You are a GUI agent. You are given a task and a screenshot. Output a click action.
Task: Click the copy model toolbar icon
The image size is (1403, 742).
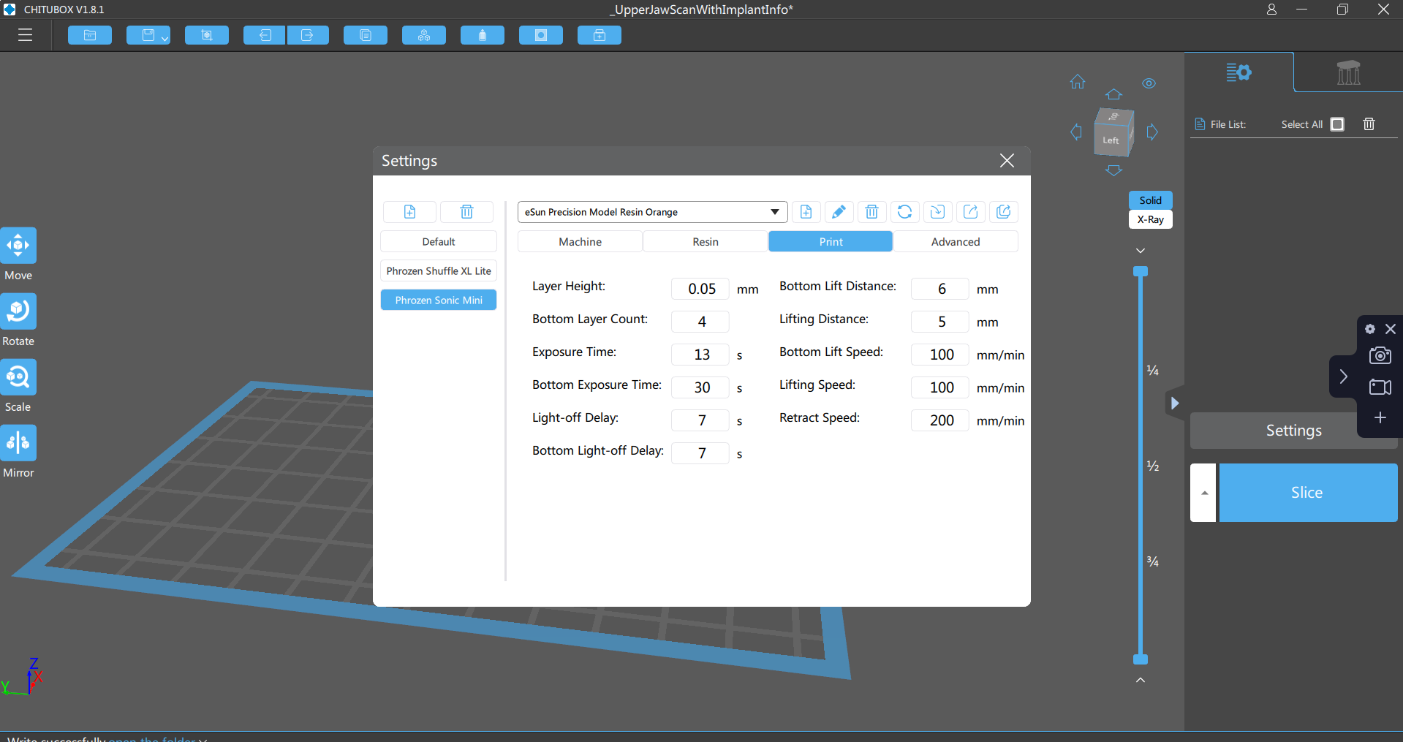366,35
